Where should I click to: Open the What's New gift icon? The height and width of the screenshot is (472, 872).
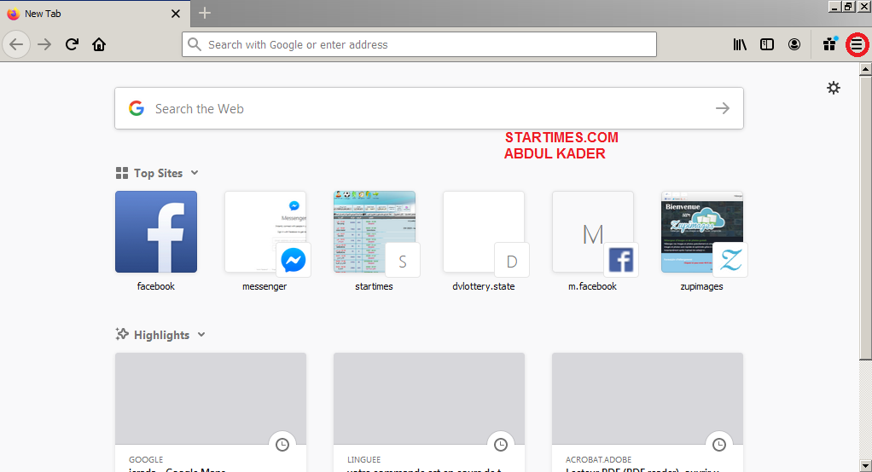click(829, 44)
